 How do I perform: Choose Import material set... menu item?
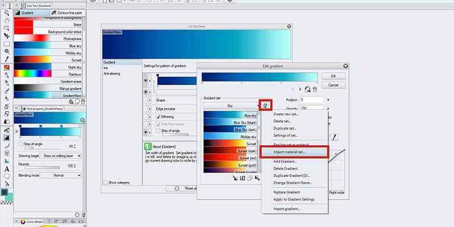pos(294,152)
